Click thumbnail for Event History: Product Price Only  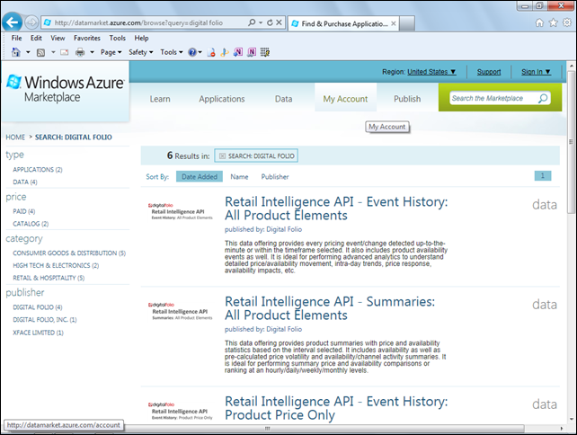[180, 411]
